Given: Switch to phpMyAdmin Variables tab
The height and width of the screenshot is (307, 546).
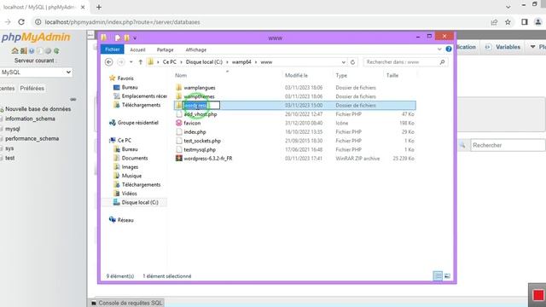Looking at the screenshot, I should [503, 47].
